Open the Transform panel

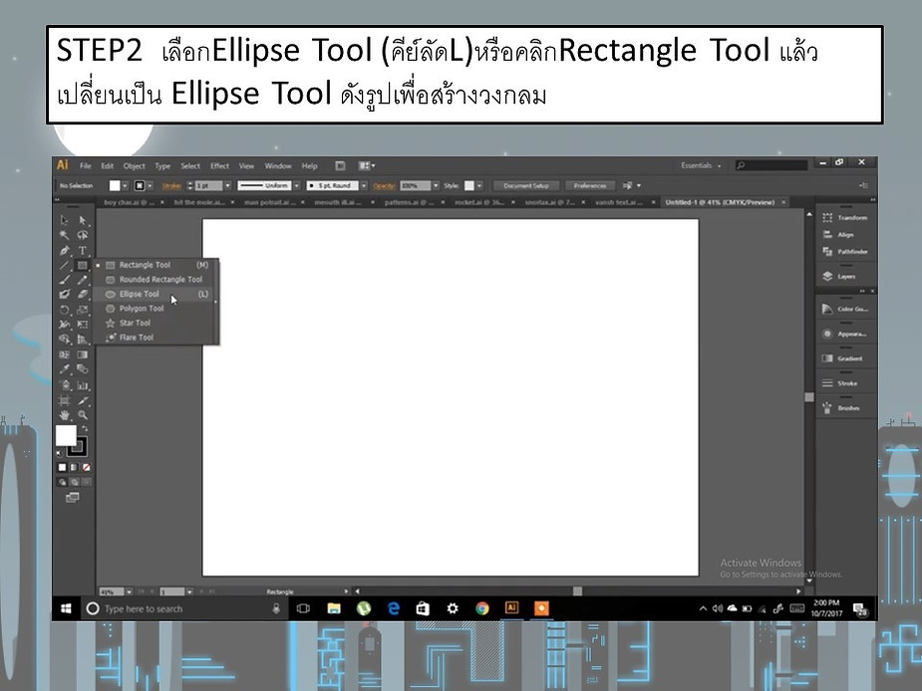[845, 218]
